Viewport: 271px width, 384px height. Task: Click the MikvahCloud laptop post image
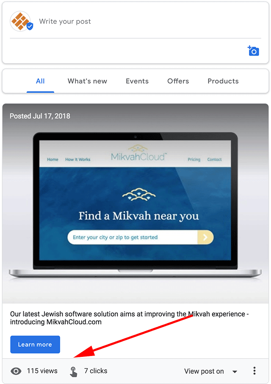click(x=135, y=203)
